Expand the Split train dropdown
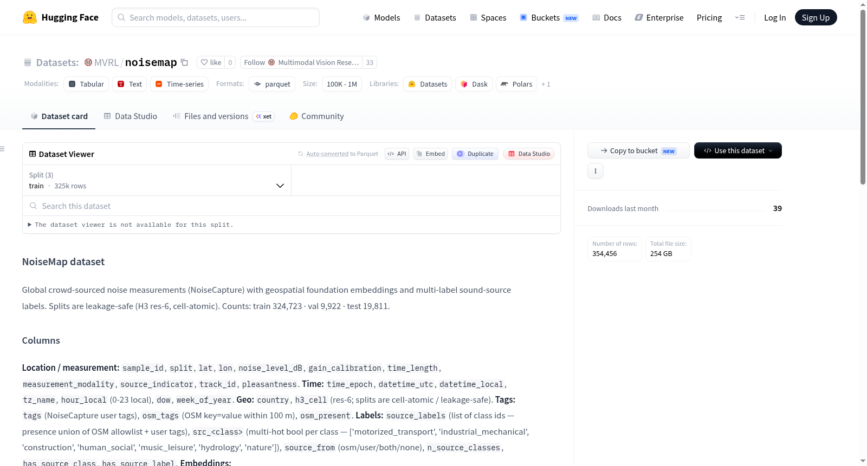This screenshot has height=466, width=867. [x=157, y=180]
